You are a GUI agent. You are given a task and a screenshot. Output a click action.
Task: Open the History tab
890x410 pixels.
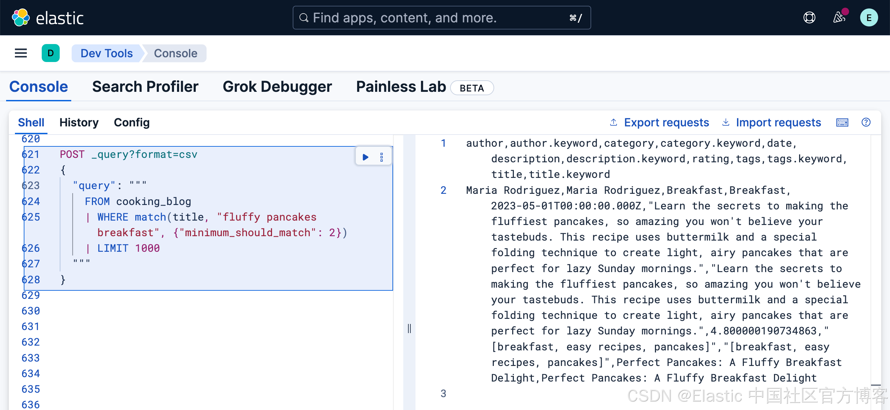(79, 123)
